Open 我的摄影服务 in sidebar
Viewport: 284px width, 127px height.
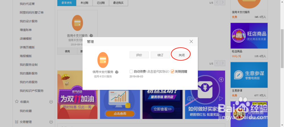(x=29, y=74)
